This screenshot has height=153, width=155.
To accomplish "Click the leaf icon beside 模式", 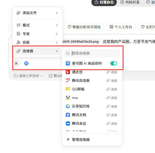I will (18, 25).
